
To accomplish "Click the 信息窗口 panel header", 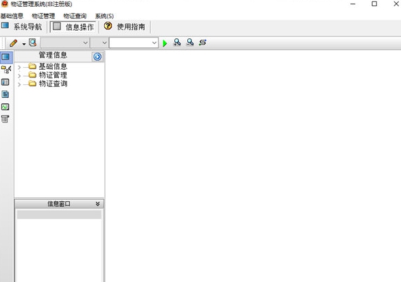I will (x=59, y=204).
